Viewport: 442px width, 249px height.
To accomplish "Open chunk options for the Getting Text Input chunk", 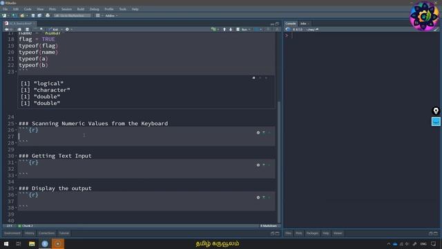I will 258,165.
